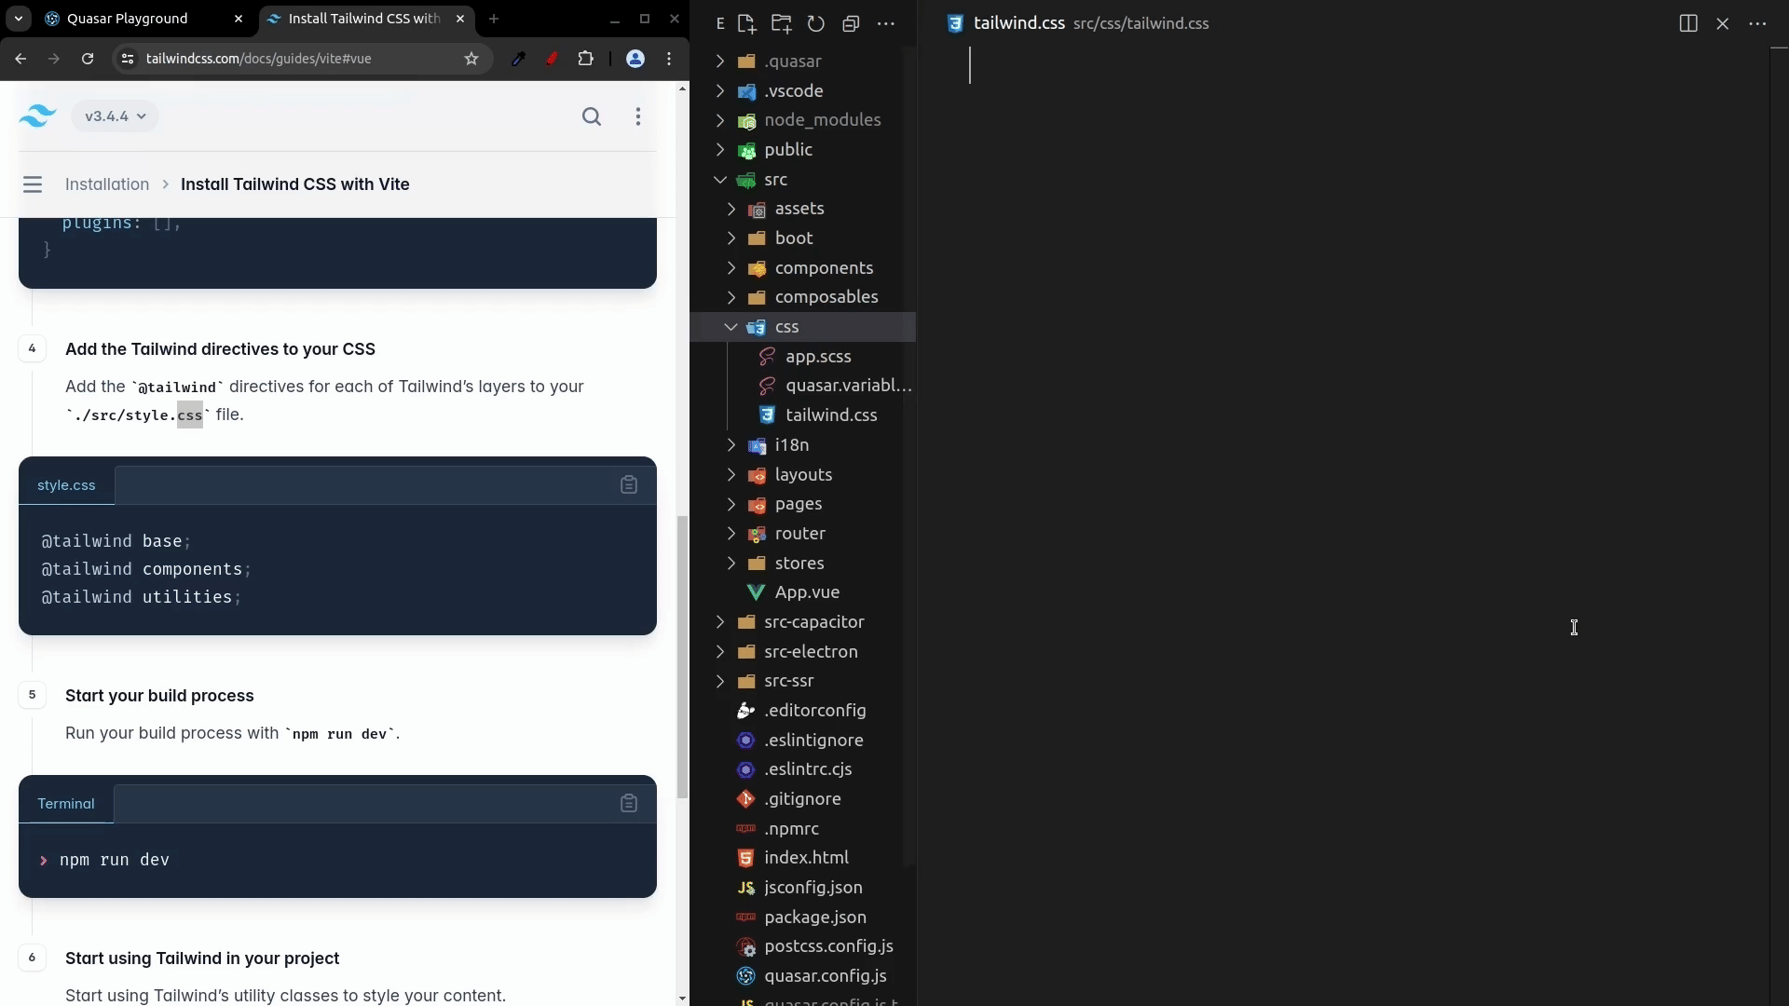Open index.html from the file tree
This screenshot has width=1789, height=1006.
pyautogui.click(x=806, y=858)
